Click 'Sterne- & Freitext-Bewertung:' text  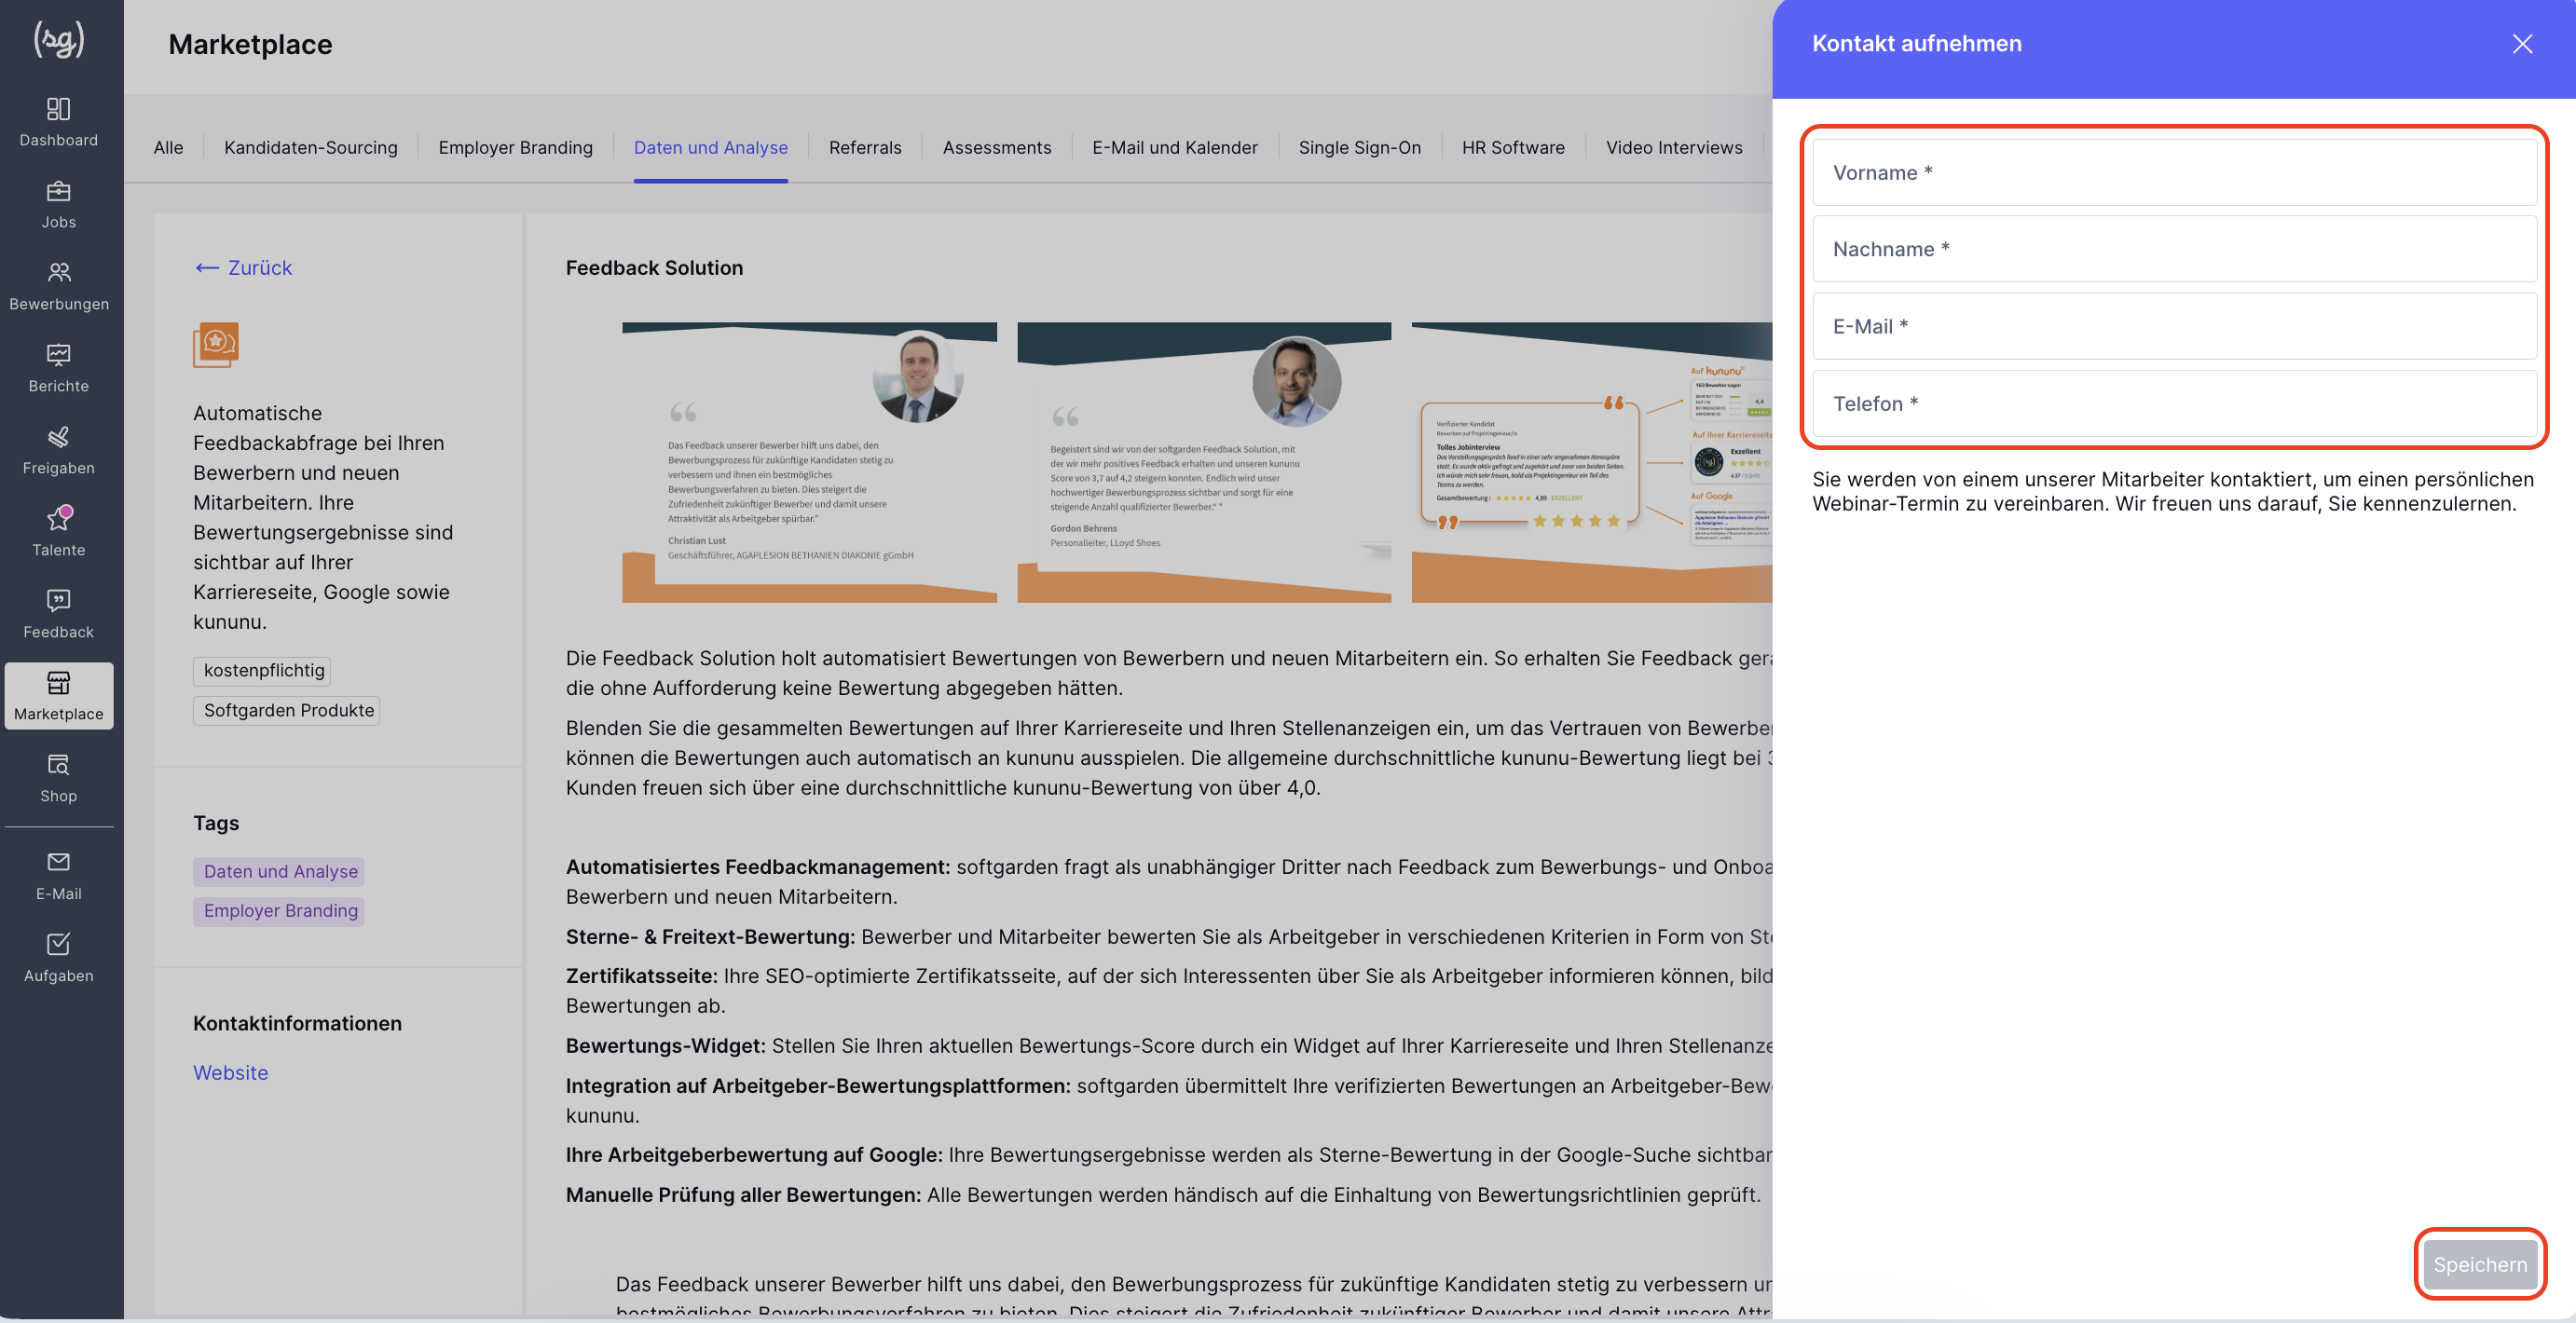[710, 936]
